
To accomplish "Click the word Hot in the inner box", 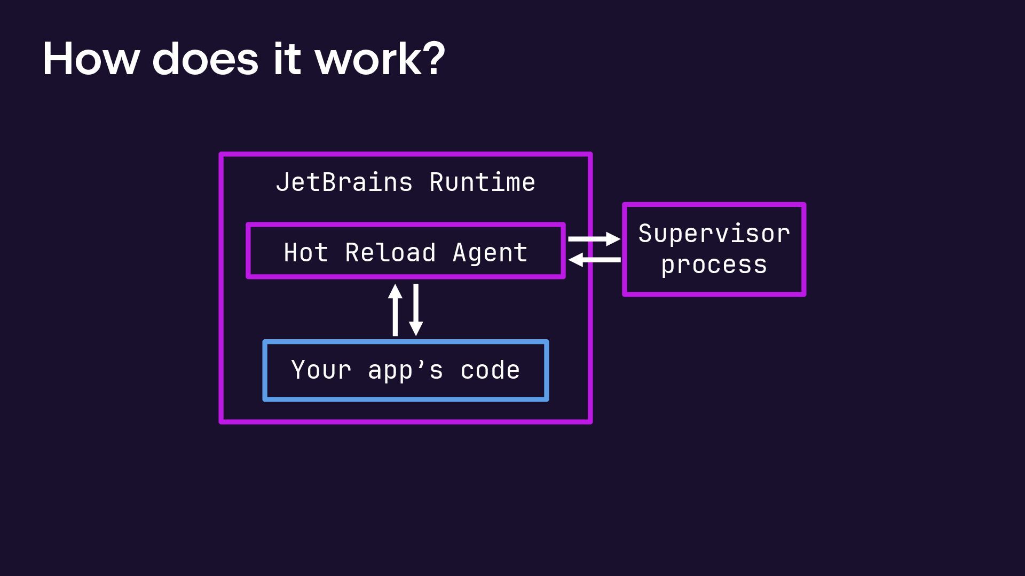I will (306, 252).
